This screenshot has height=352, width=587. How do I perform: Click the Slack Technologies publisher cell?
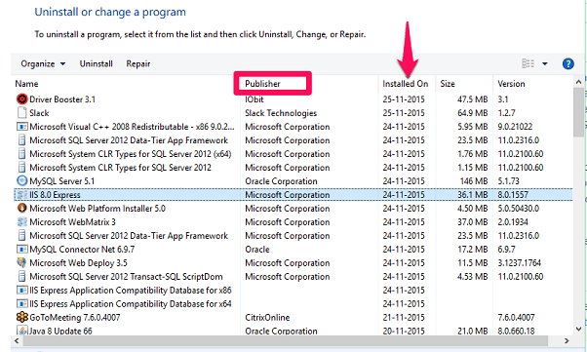(x=281, y=113)
